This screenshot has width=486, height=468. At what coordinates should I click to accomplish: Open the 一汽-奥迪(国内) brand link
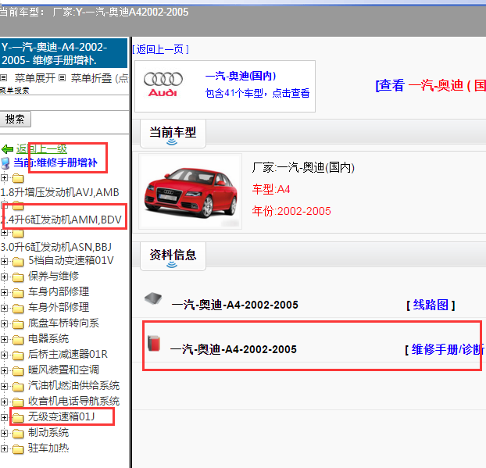click(241, 76)
